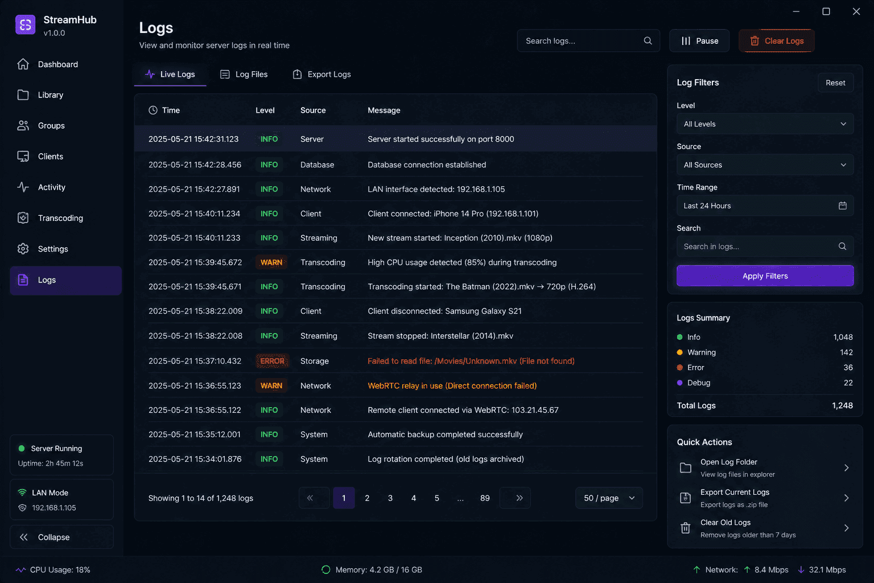Change the 50 / page dropdown
This screenshot has width=874, height=583.
click(609, 498)
